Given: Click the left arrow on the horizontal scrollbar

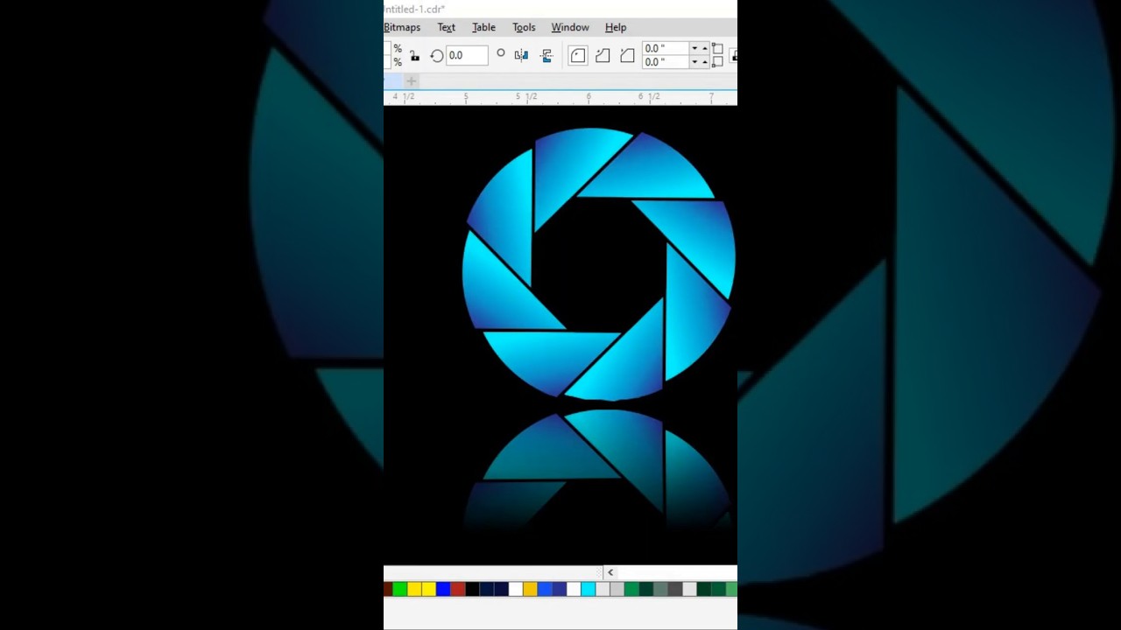Looking at the screenshot, I should [x=610, y=572].
